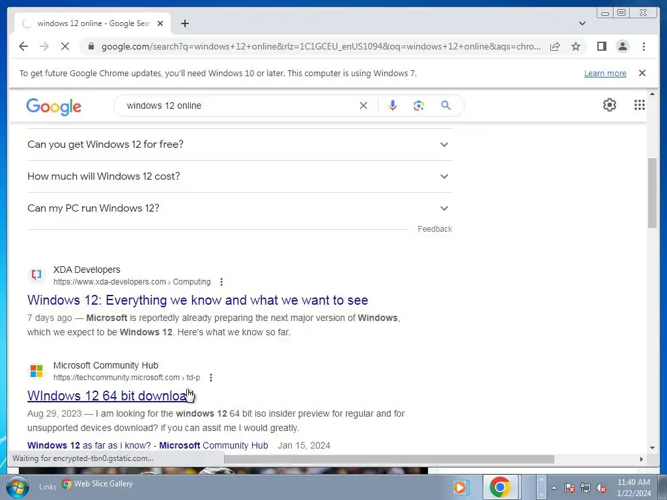Clear the search query with X

(x=363, y=105)
